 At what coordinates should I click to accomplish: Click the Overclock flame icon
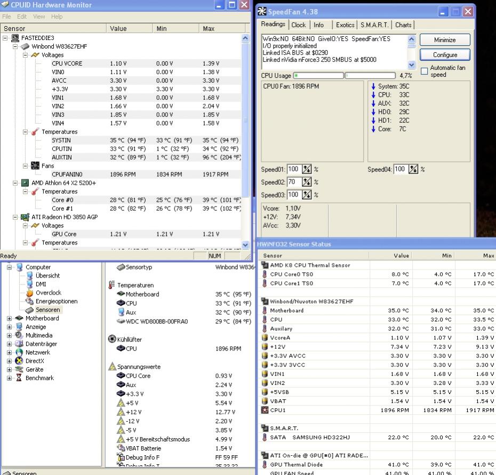click(x=29, y=292)
